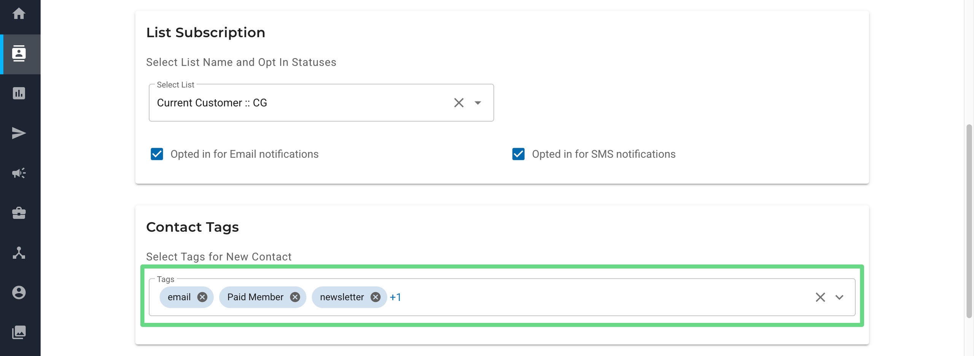Click the Contact Tags heading
Image resolution: width=974 pixels, height=356 pixels.
[x=193, y=227]
